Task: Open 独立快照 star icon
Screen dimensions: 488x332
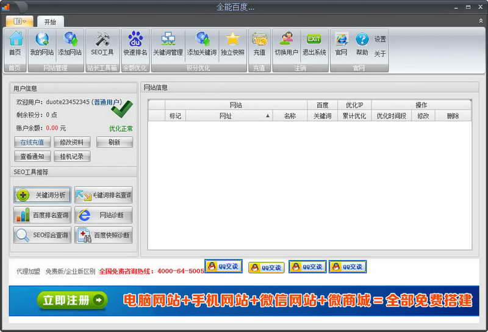Action: point(232,43)
